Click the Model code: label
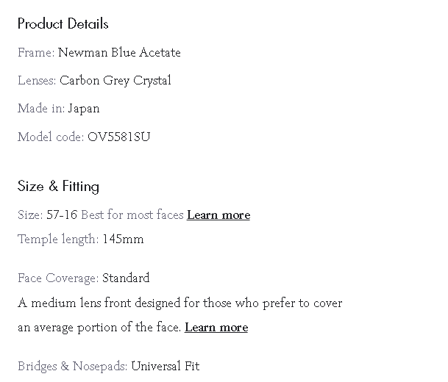This screenshot has height=382, width=448. point(51,137)
